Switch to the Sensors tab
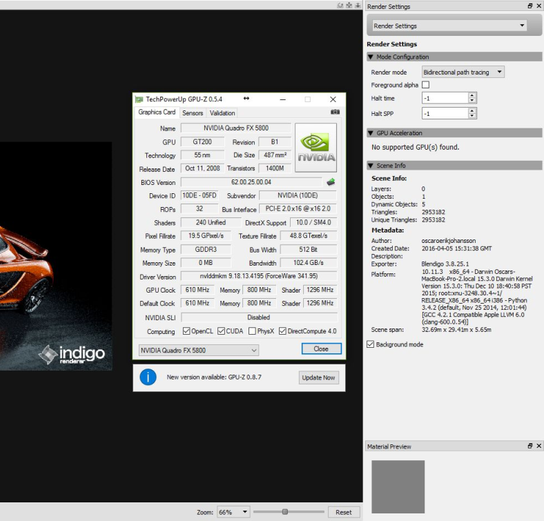This screenshot has width=544, height=521. coord(193,112)
